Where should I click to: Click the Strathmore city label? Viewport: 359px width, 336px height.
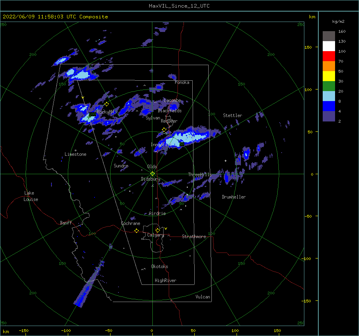click(x=194, y=237)
